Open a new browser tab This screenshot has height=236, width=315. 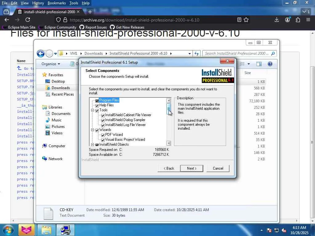(x=90, y=12)
